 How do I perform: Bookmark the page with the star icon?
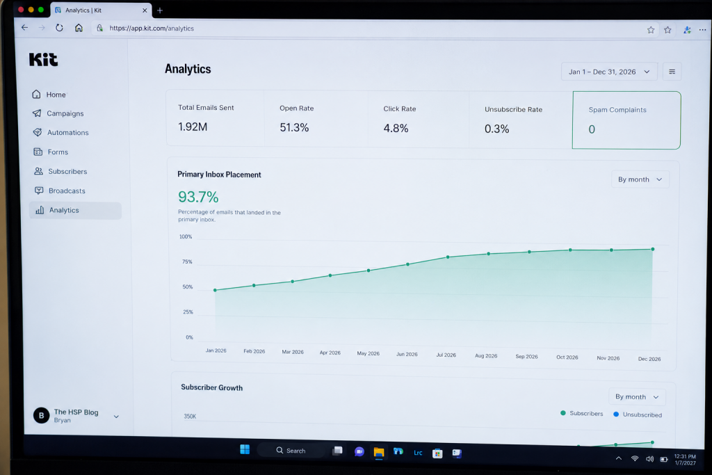651,30
